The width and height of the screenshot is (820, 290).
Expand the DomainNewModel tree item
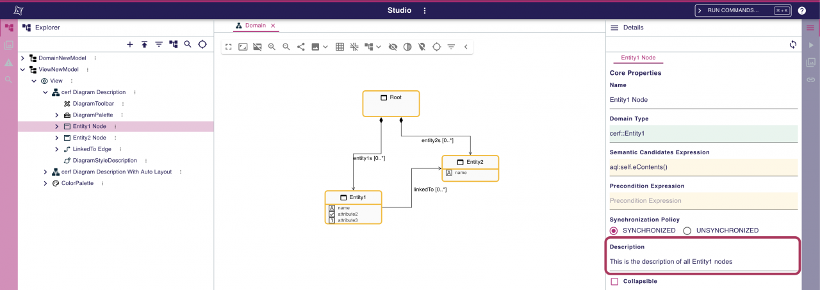[x=23, y=58]
